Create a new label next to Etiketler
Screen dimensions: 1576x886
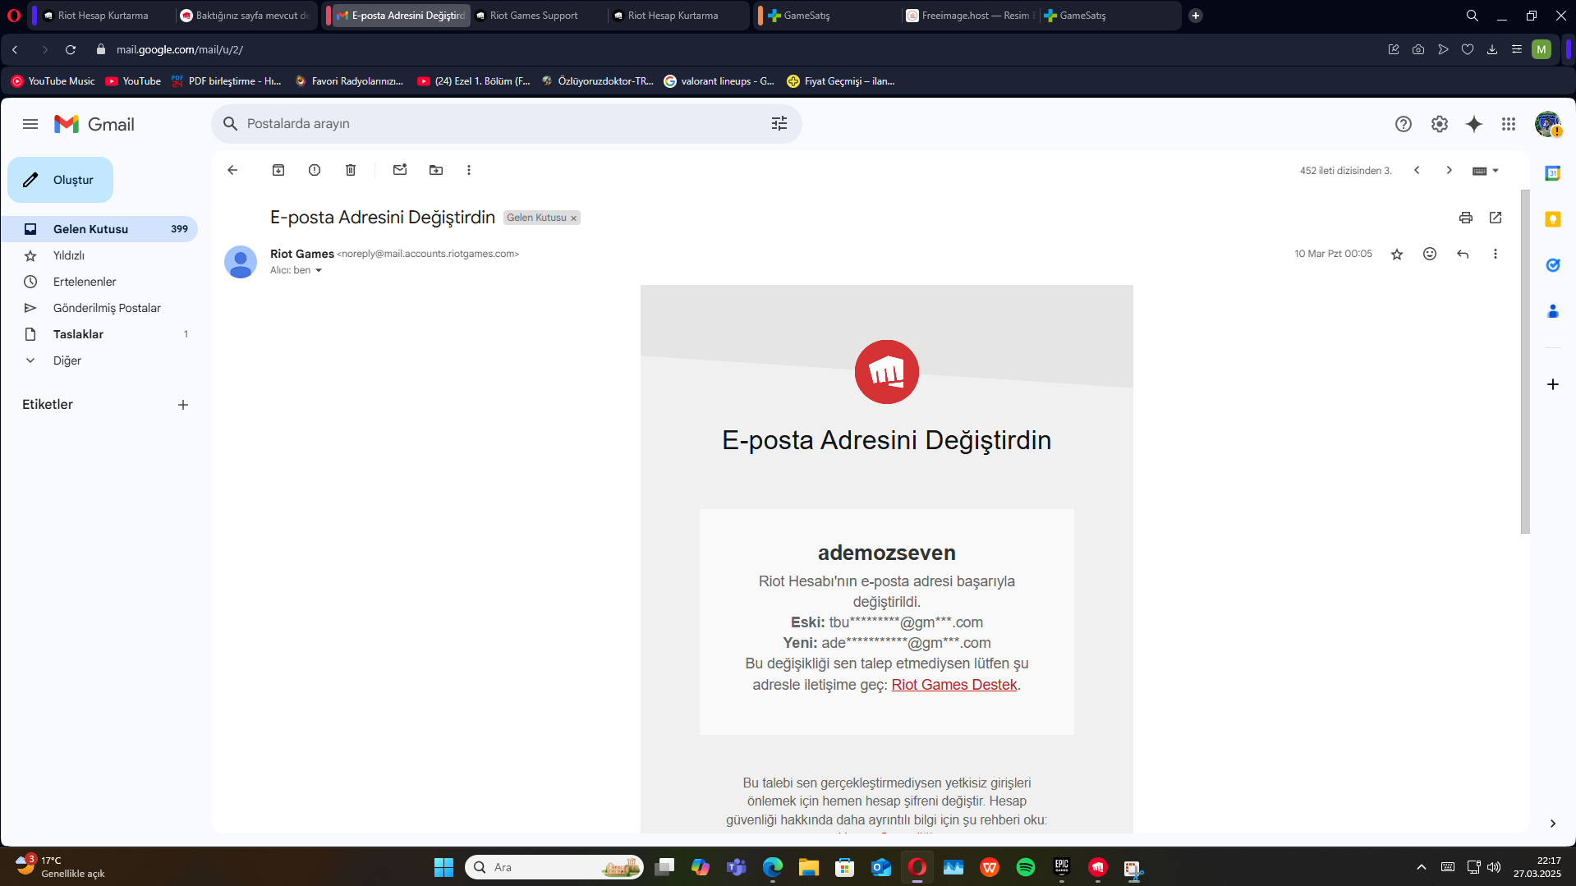[183, 405]
